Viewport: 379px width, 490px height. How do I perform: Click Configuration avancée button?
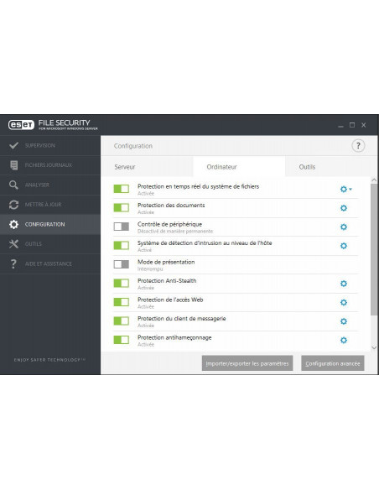point(333,363)
